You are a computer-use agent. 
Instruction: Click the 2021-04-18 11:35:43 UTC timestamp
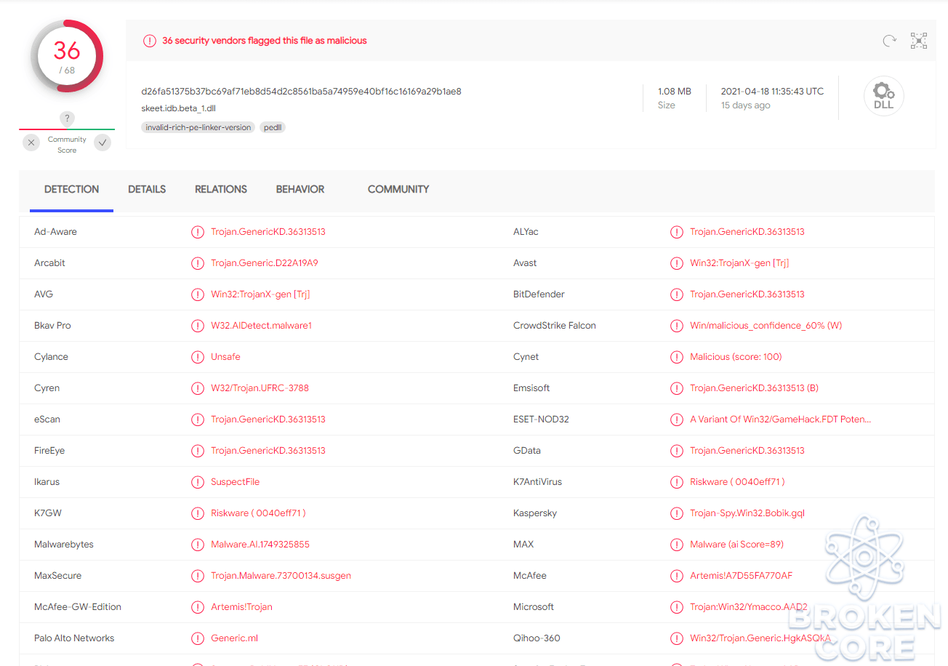coord(773,92)
